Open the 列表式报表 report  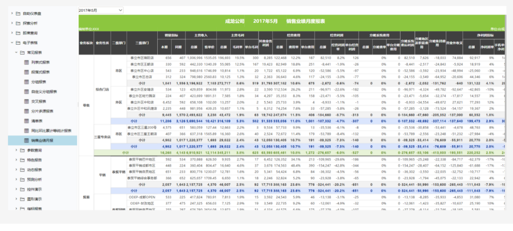[x=40, y=62]
